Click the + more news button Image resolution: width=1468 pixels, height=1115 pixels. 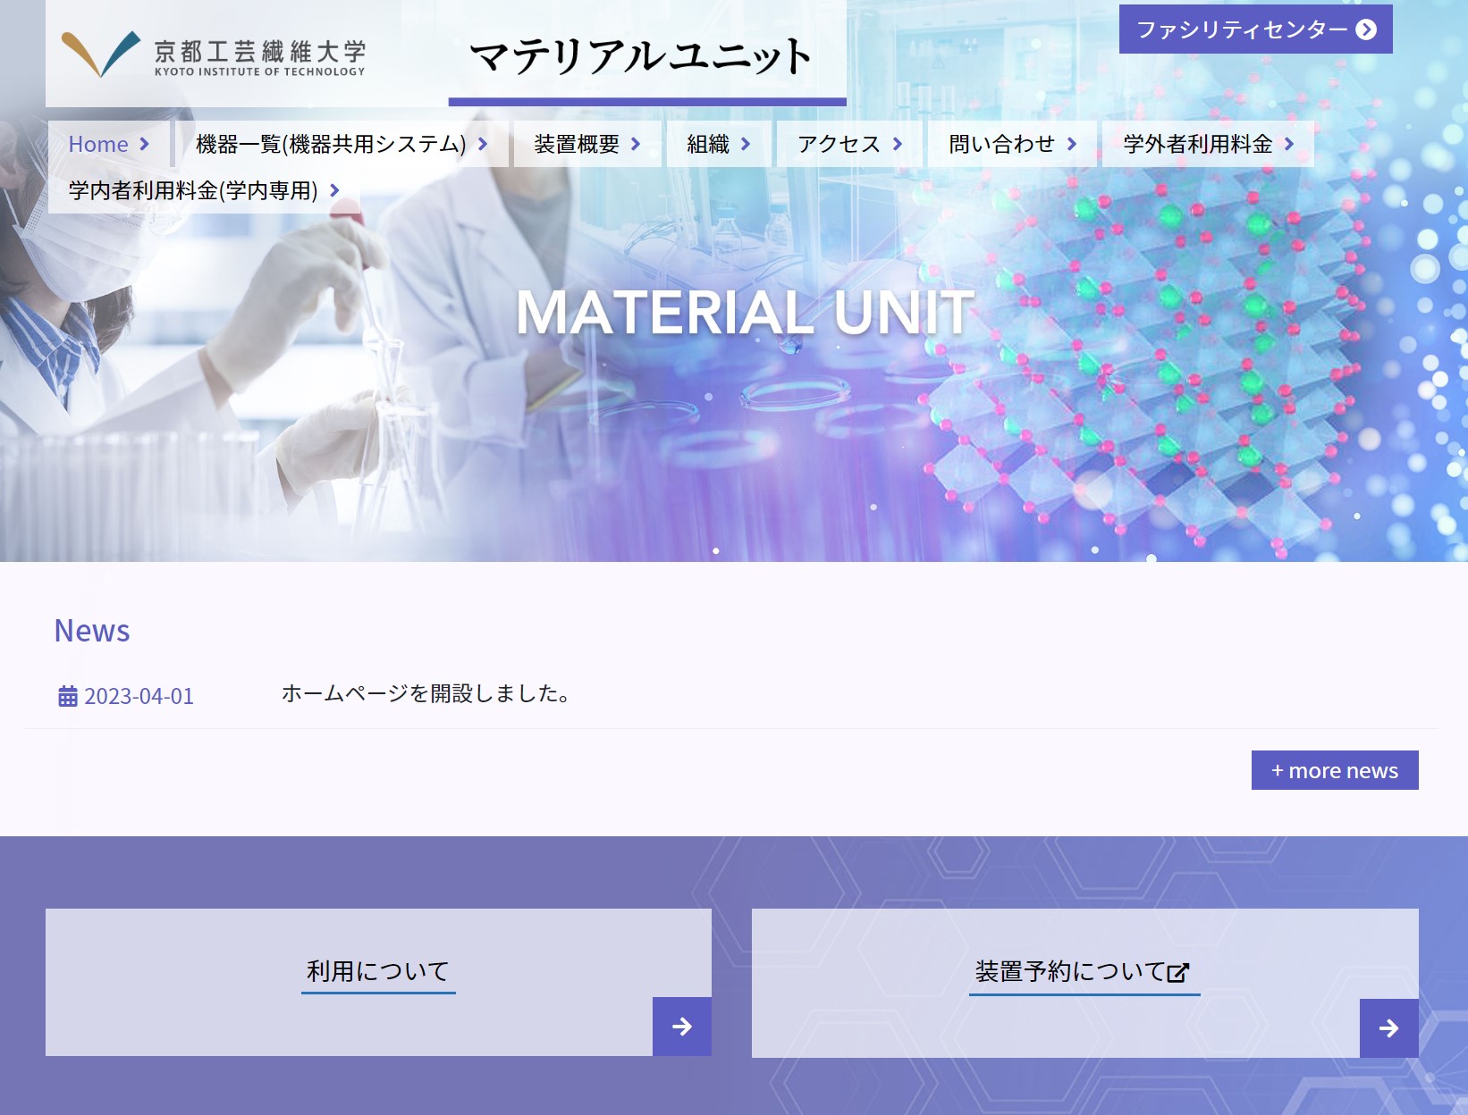coord(1335,770)
